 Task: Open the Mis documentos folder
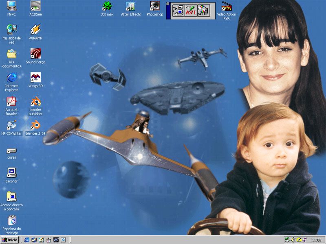(12, 58)
